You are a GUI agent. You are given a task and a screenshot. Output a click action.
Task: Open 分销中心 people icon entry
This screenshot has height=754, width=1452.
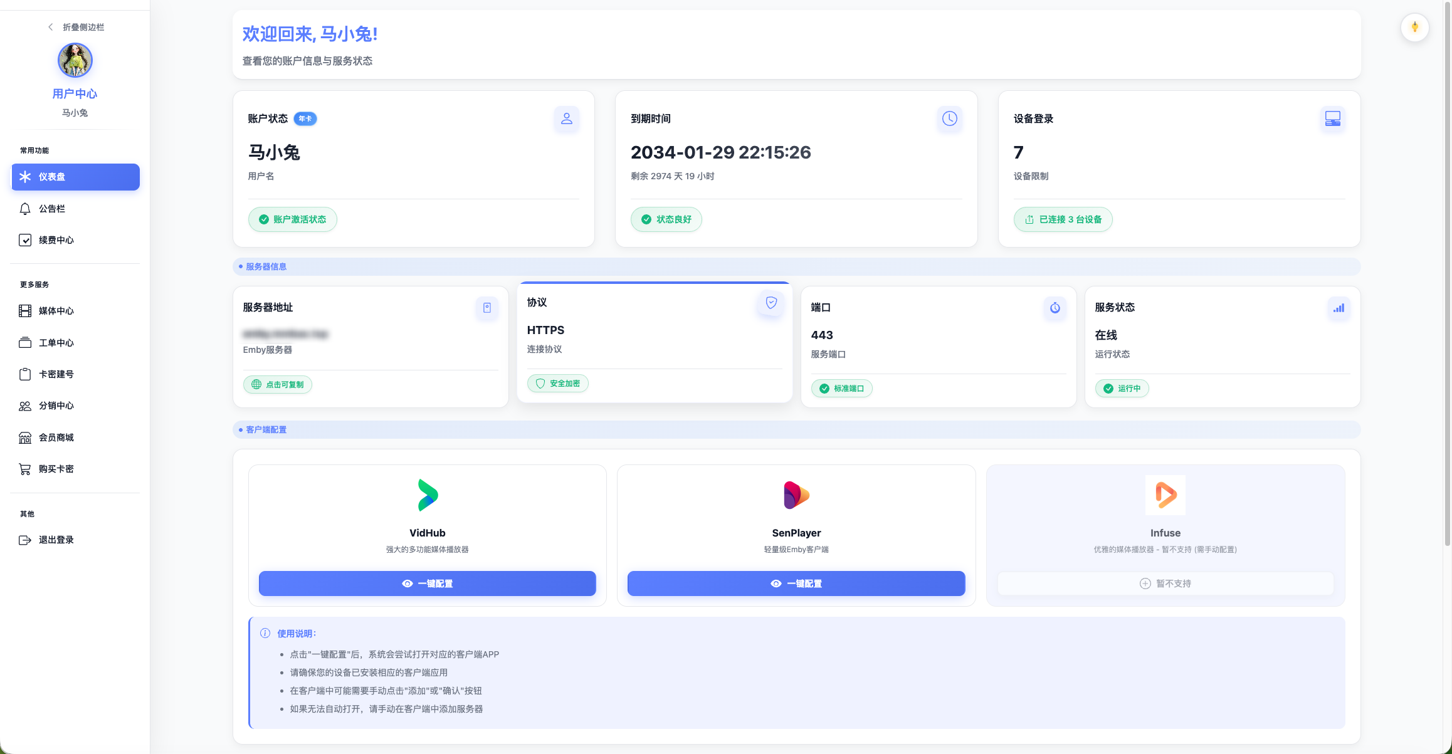[x=56, y=406]
